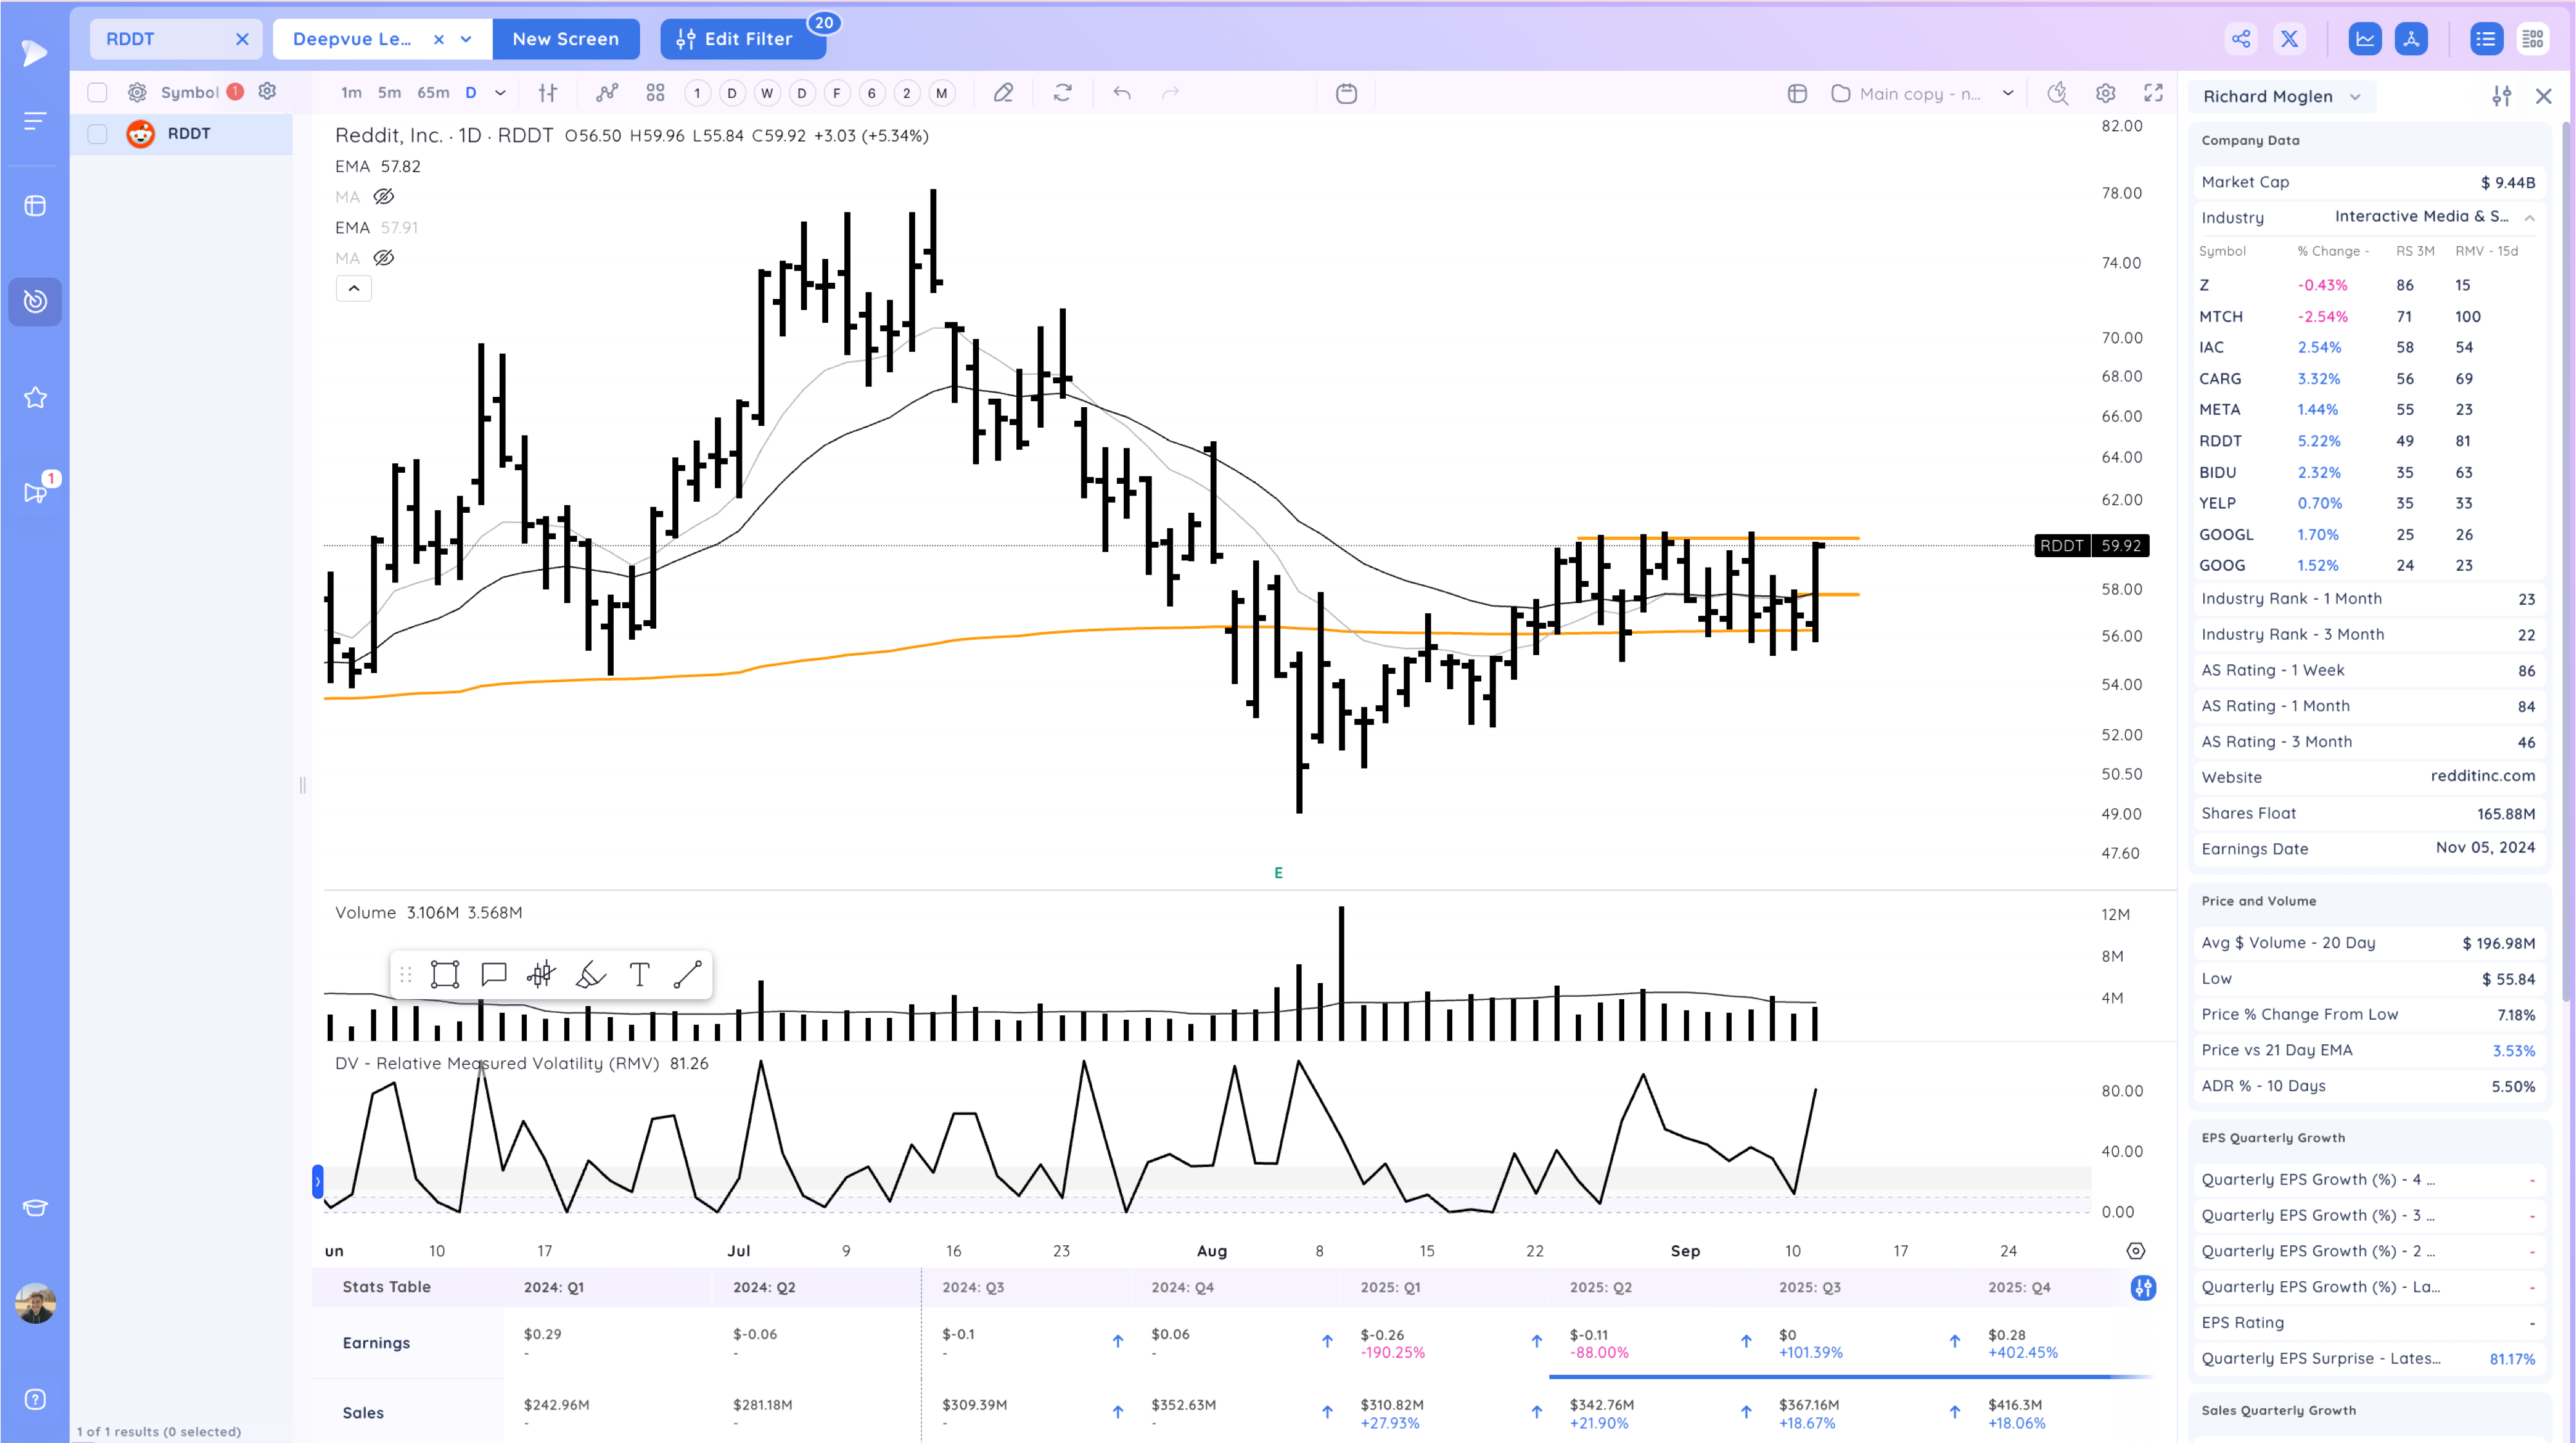Tick the RDDT row checkbox

pos(97,134)
